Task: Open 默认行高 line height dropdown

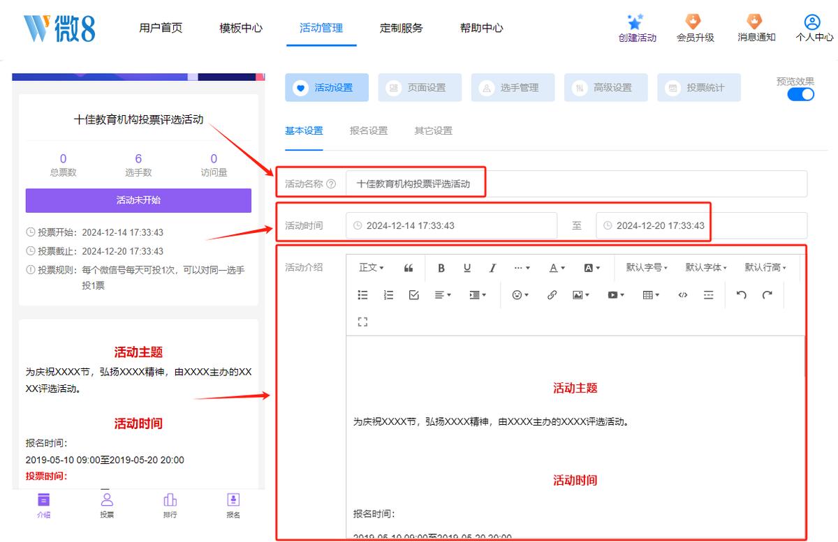Action: (765, 268)
